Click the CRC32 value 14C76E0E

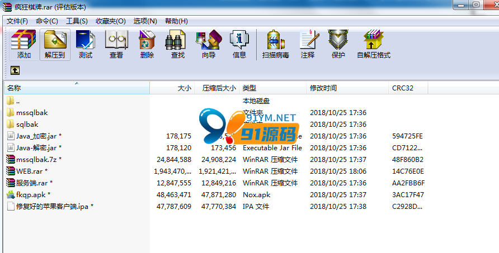[x=408, y=171]
